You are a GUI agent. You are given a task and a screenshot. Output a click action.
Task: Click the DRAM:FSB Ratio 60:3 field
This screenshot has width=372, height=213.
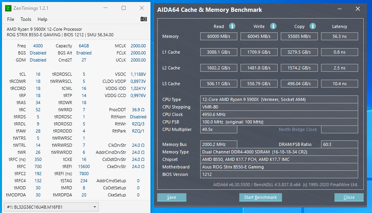coord(340,144)
